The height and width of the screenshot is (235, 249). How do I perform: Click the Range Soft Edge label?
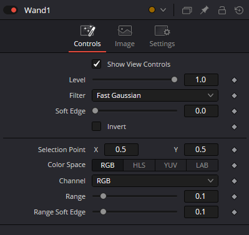coord(59,212)
